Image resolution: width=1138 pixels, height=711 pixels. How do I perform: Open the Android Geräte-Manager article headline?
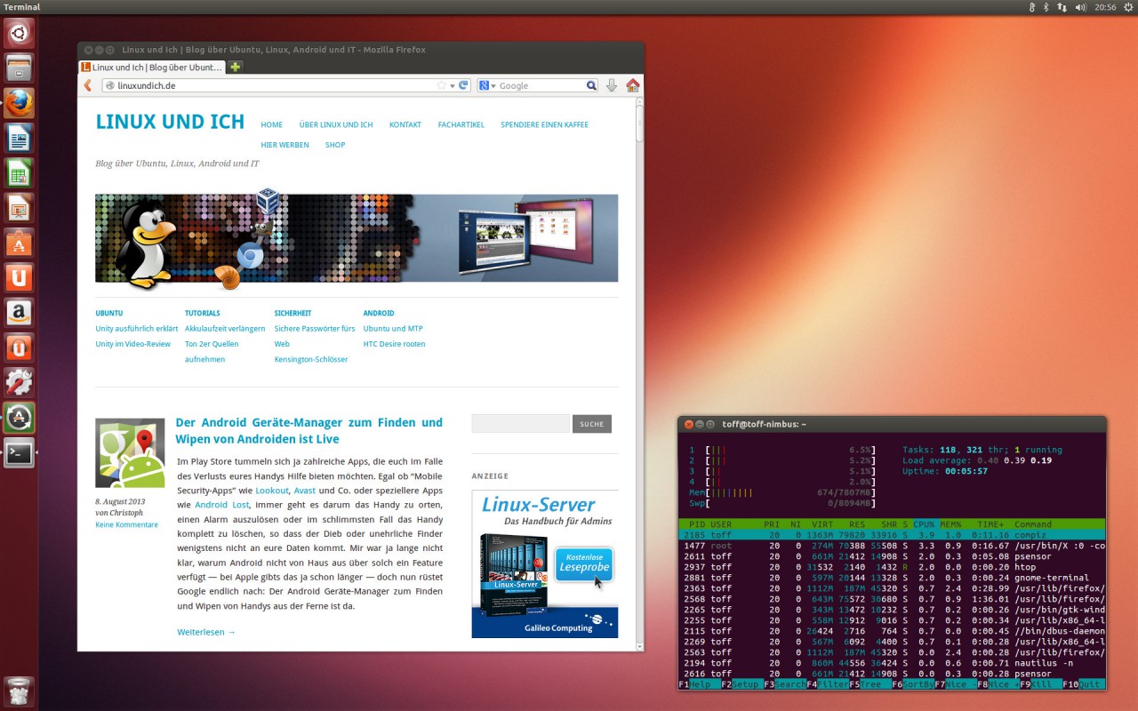pyautogui.click(x=309, y=431)
